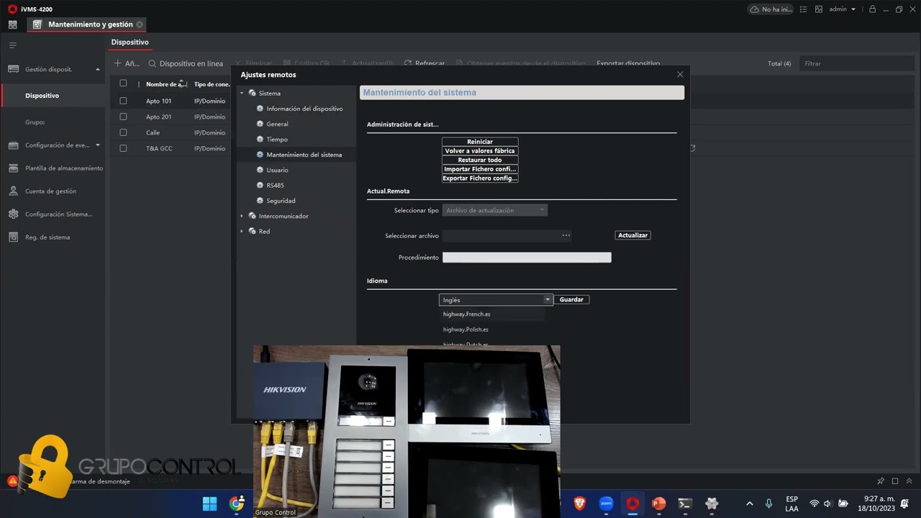Click the Restaurar todo button
The image size is (921, 518).
pos(480,160)
